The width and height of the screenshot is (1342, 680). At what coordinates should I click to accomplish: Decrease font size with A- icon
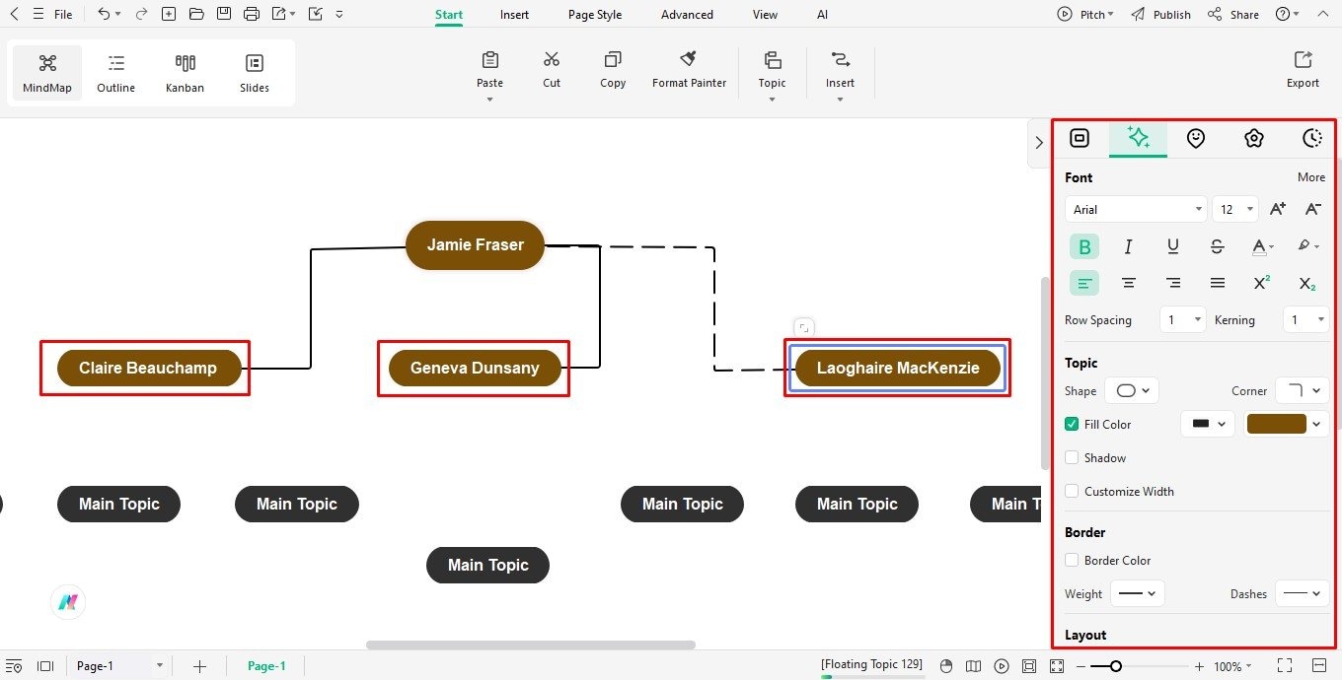click(1313, 209)
